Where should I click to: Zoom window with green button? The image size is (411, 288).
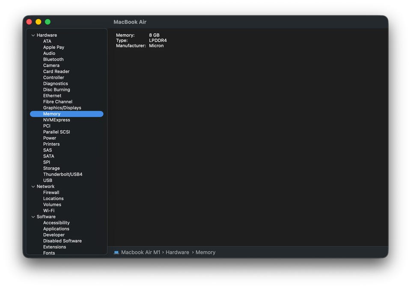(x=48, y=22)
